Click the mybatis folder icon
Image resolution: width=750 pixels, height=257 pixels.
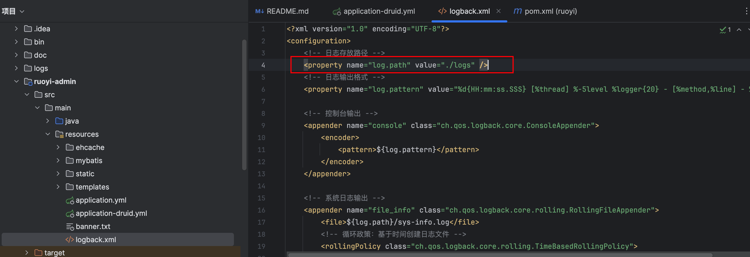70,160
